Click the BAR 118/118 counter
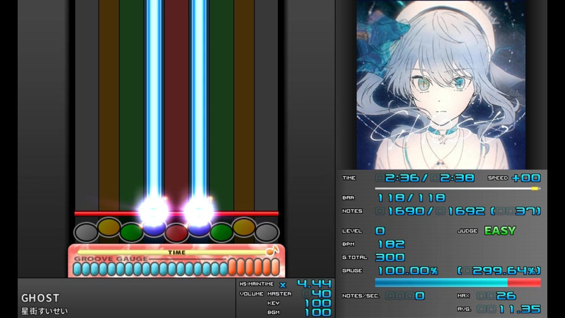The image size is (565, 318). point(411,198)
